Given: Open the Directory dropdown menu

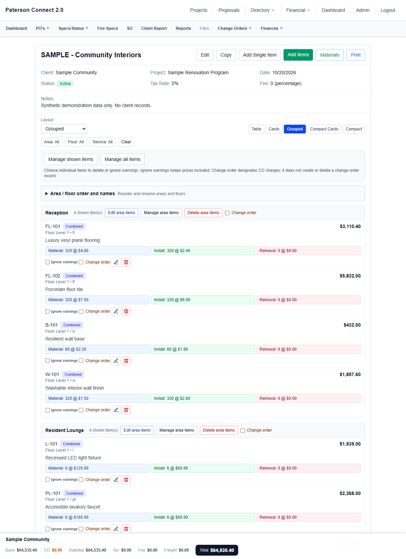Looking at the screenshot, I should [263, 10].
